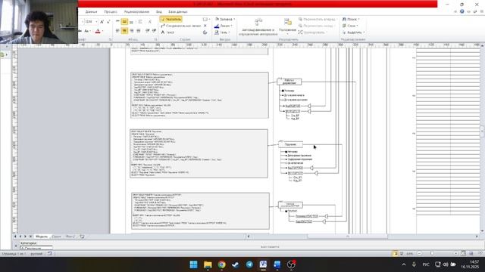Select the Text (Текст) tool
This screenshot has height=272, width=485.
[x=167, y=32]
